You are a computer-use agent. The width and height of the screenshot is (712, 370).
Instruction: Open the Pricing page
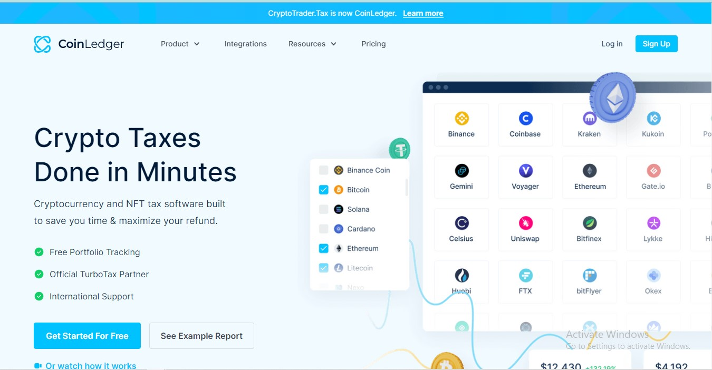(373, 44)
